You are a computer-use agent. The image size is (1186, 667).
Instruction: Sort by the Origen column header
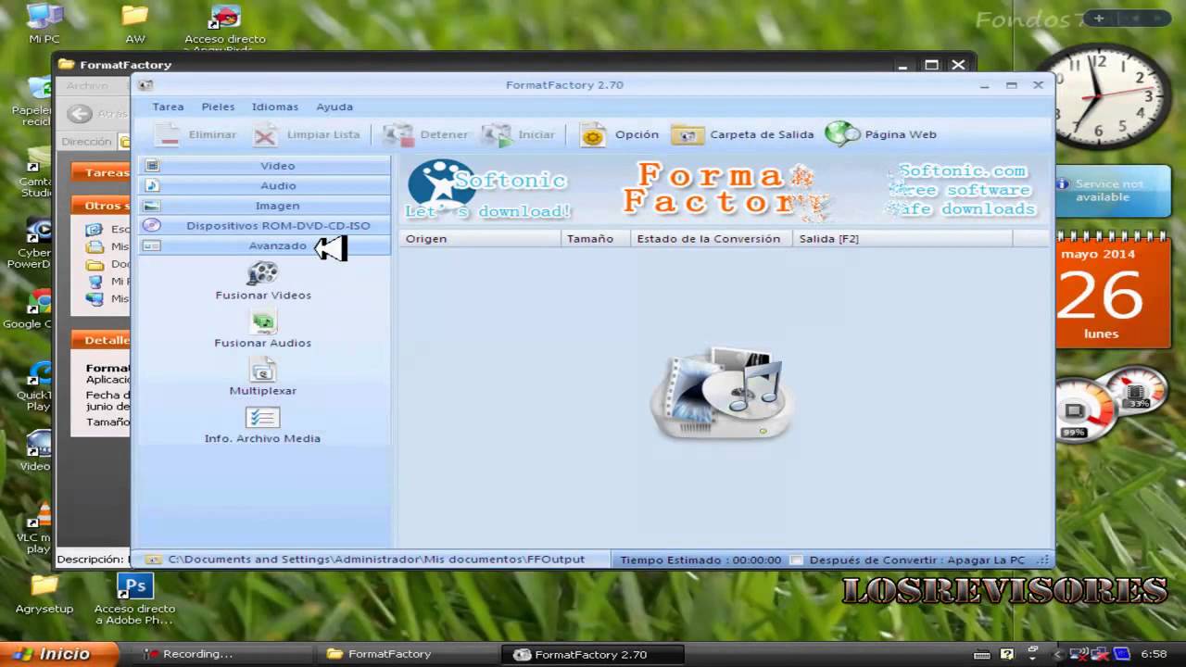point(481,238)
